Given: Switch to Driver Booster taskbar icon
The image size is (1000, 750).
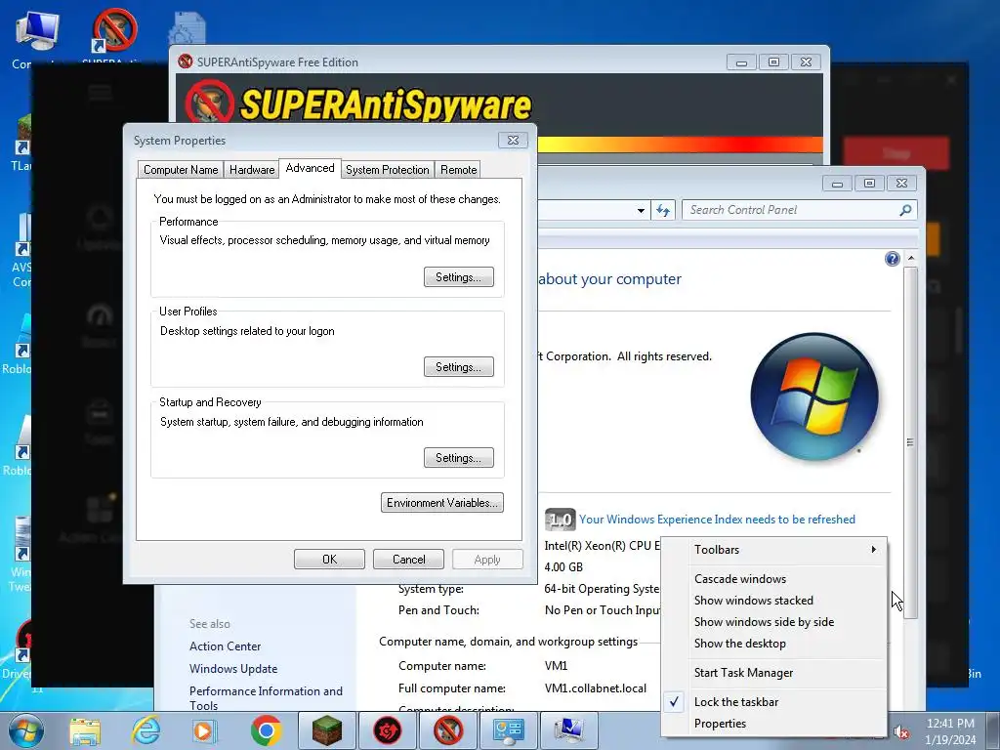Looking at the screenshot, I should [387, 730].
